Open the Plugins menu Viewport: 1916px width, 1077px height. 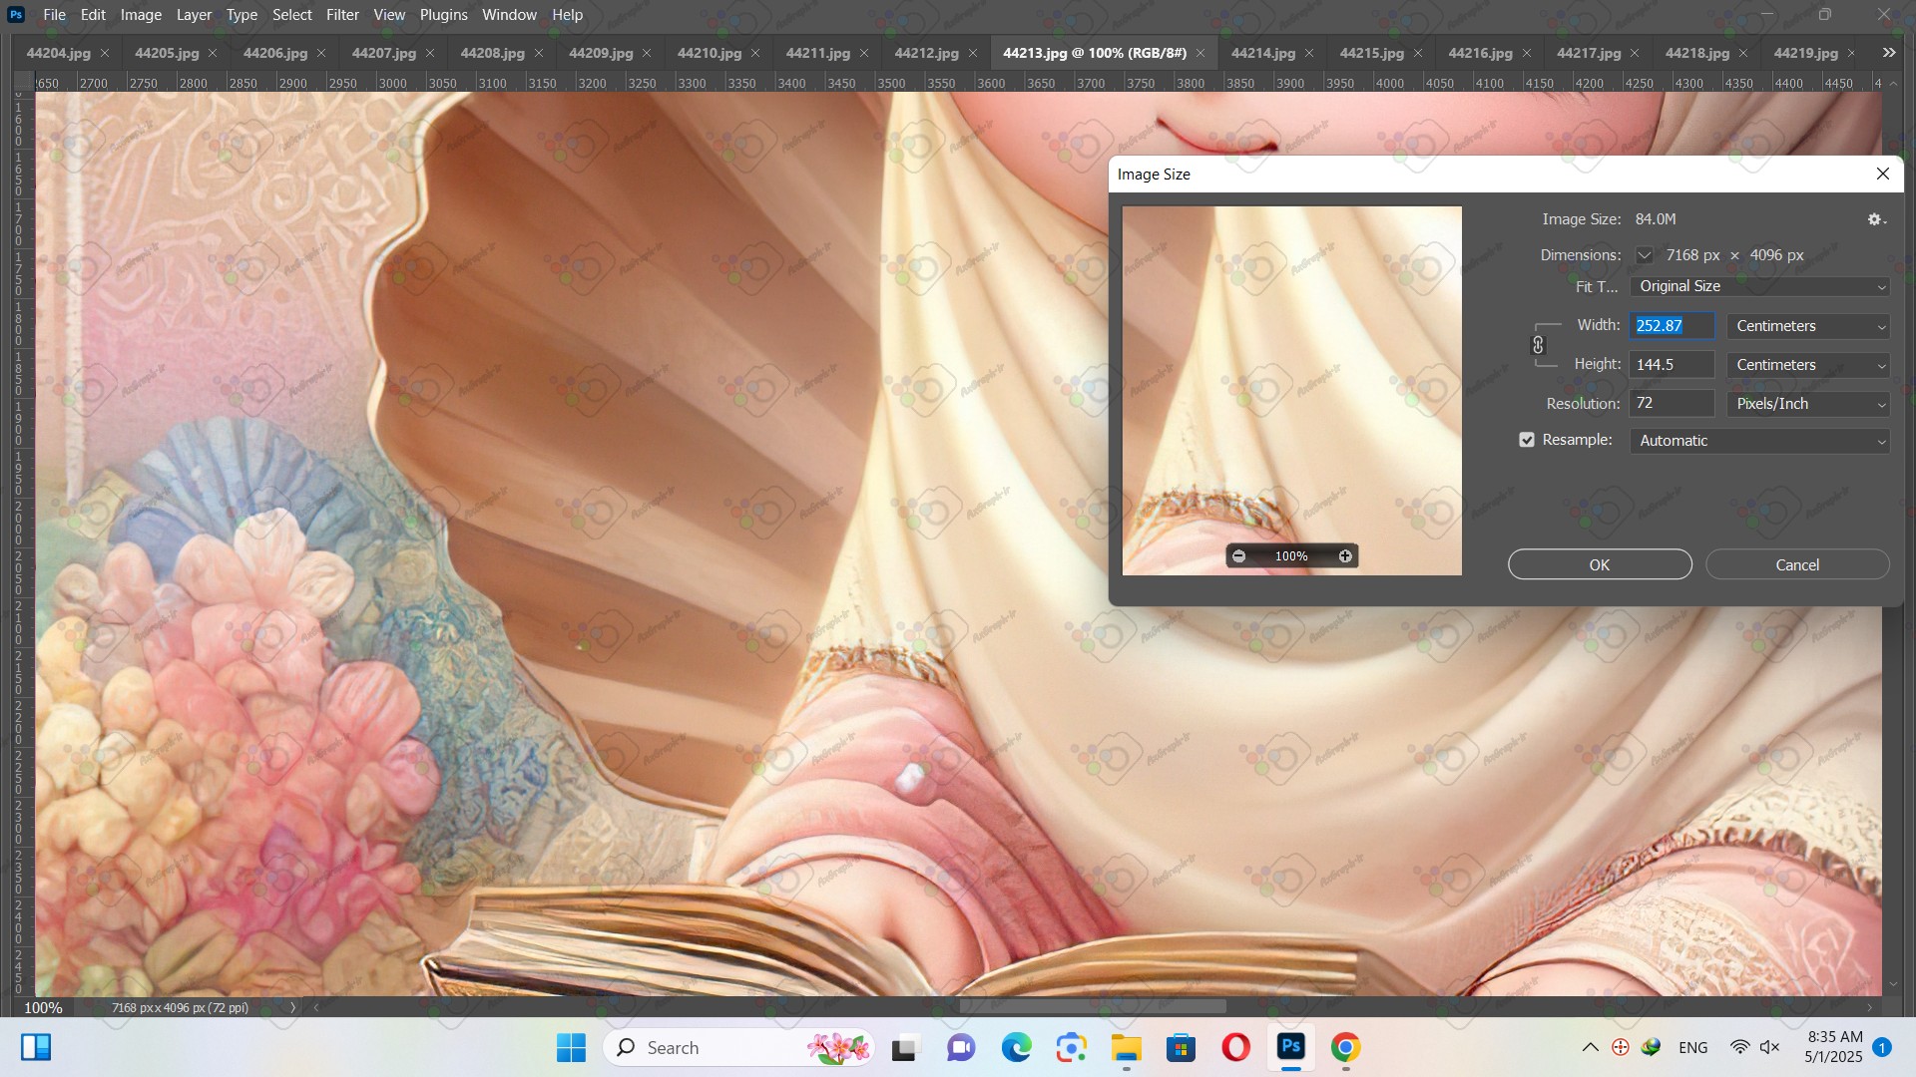coord(443,15)
